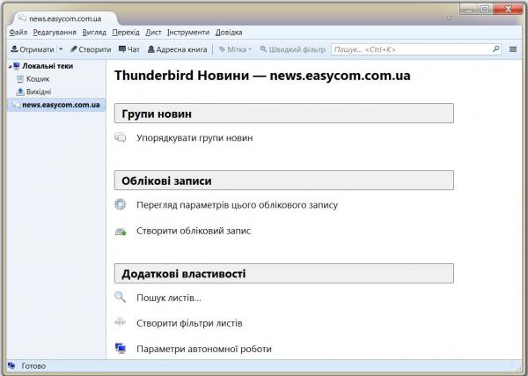Click the Кошик trash bin icon
The width and height of the screenshot is (528, 376).
(x=20, y=79)
